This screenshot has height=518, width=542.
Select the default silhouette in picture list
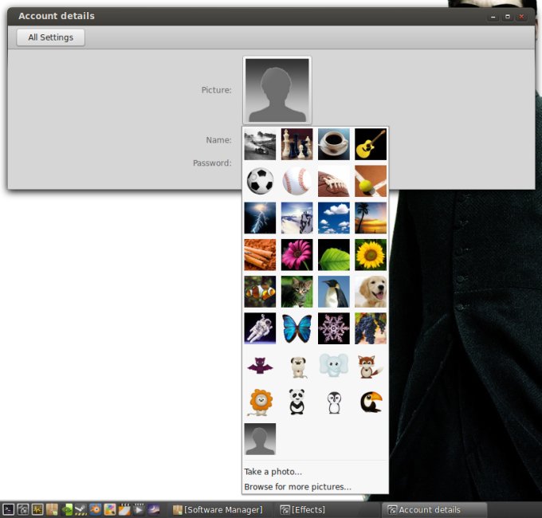tap(260, 439)
